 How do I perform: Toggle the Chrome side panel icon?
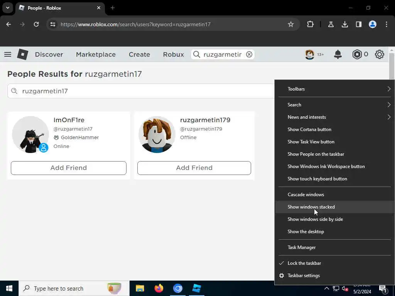[358, 24]
